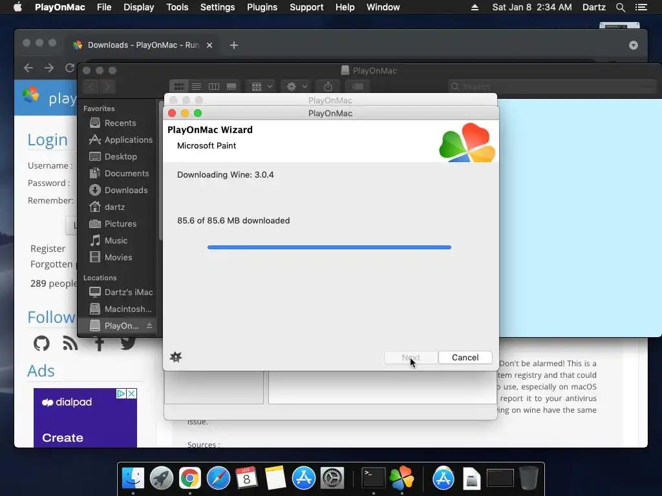
Task: Open Safari from the Dock
Action: click(x=219, y=479)
